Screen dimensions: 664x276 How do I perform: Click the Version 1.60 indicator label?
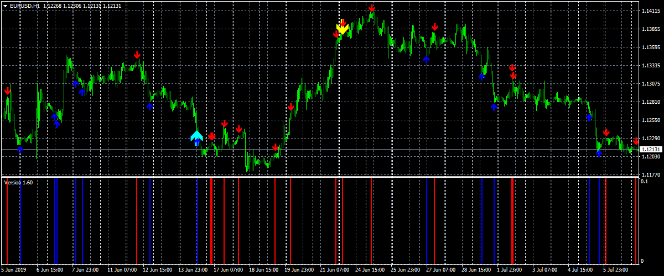point(19,182)
